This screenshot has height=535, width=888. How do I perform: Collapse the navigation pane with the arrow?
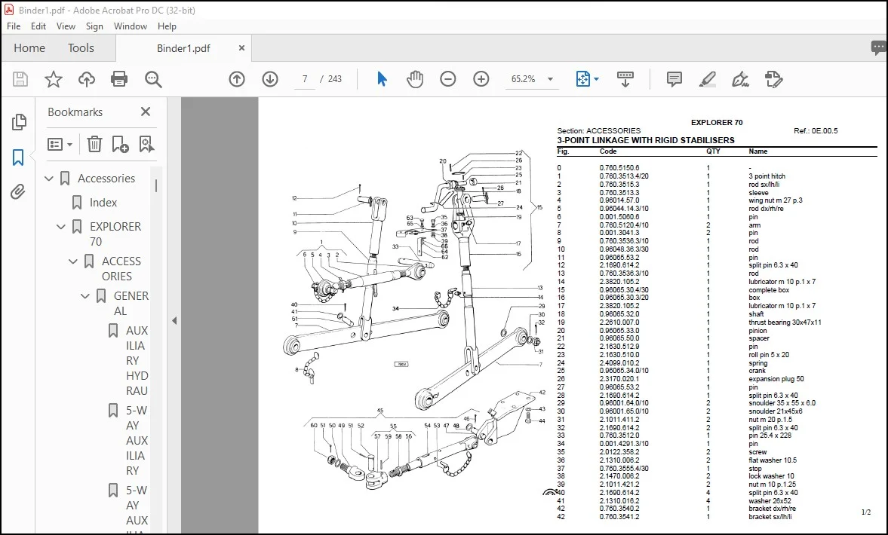tap(174, 321)
